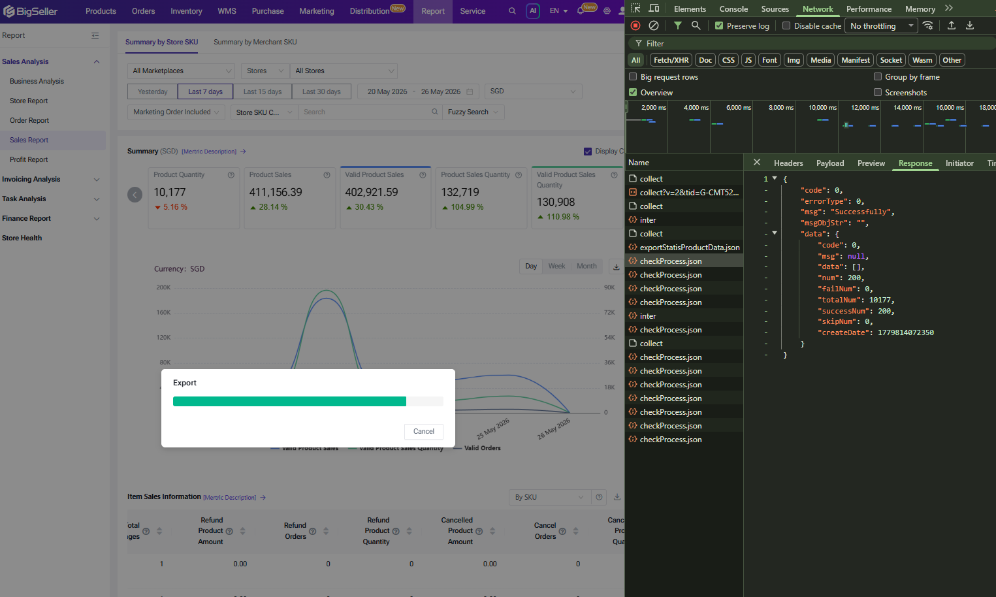Click the export progress bar
996x597 pixels.
pos(308,401)
